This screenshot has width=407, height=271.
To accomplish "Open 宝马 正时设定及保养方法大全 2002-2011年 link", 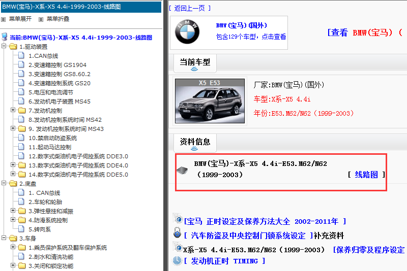I will (265, 222).
